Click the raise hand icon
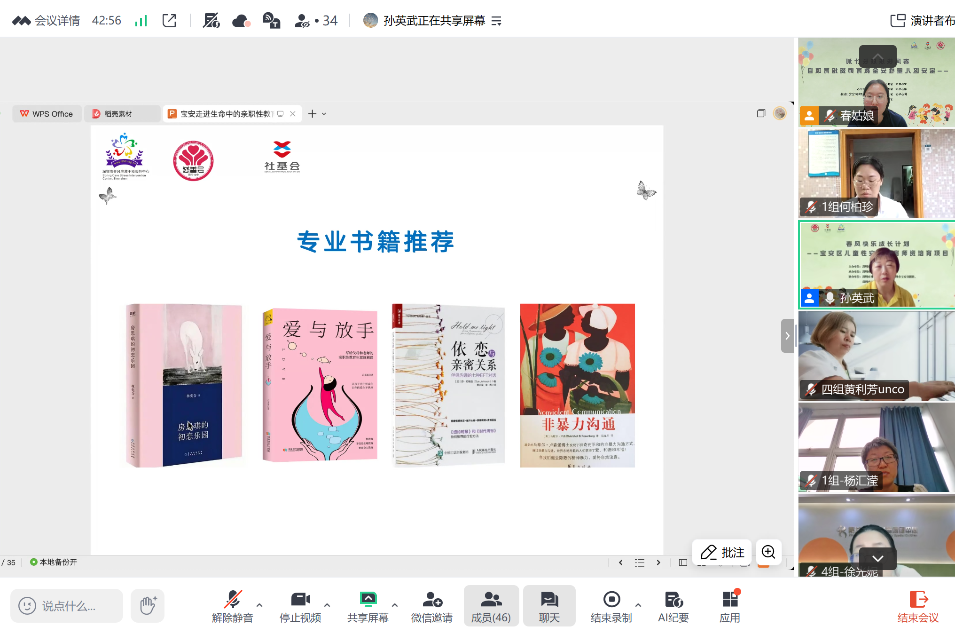 pos(148,606)
